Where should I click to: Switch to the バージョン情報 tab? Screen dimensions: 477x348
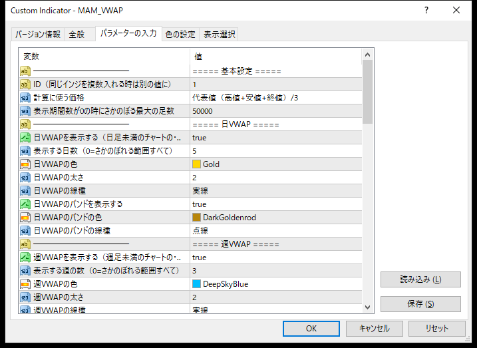(x=38, y=34)
